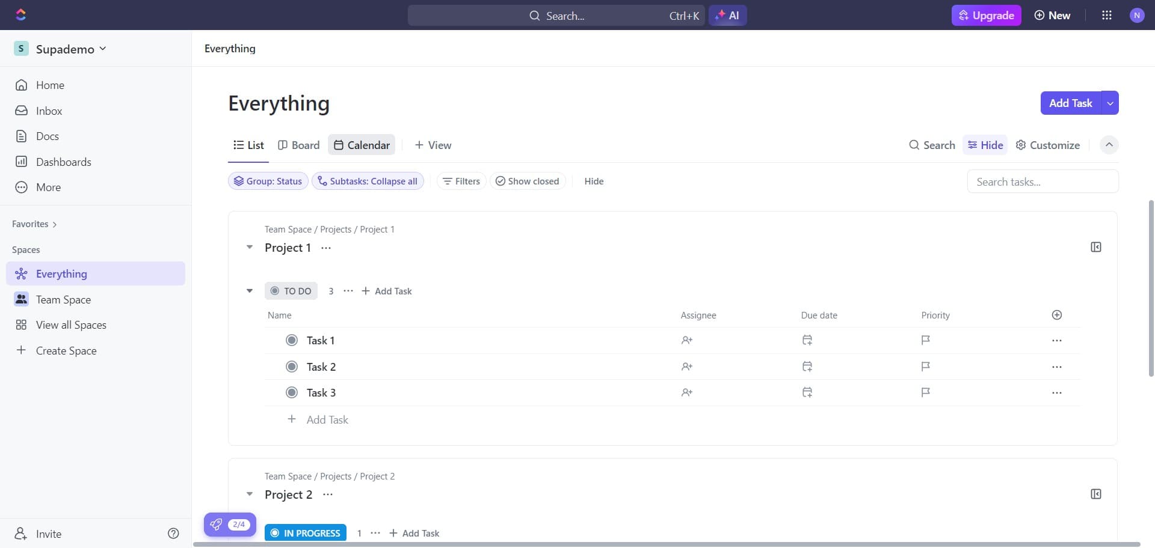This screenshot has height=548, width=1155.
Task: Set a due date for Task 2
Action: [x=807, y=367]
